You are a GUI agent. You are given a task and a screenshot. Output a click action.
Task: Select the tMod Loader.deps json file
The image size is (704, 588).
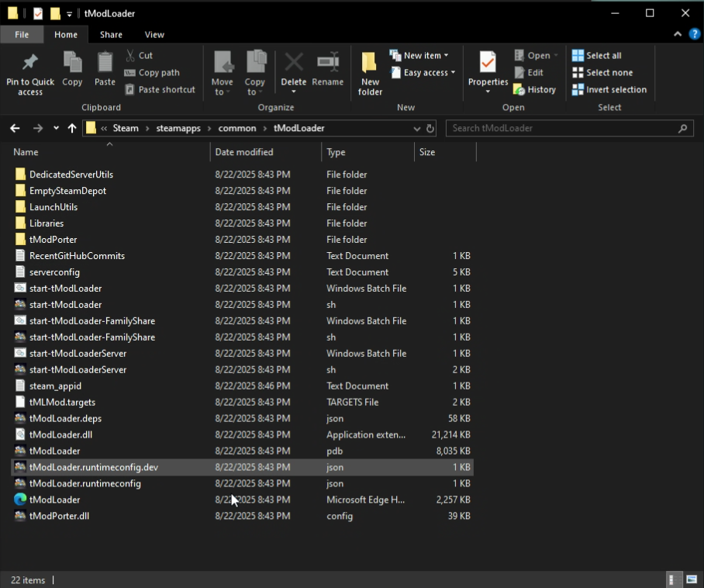pyautogui.click(x=242, y=418)
